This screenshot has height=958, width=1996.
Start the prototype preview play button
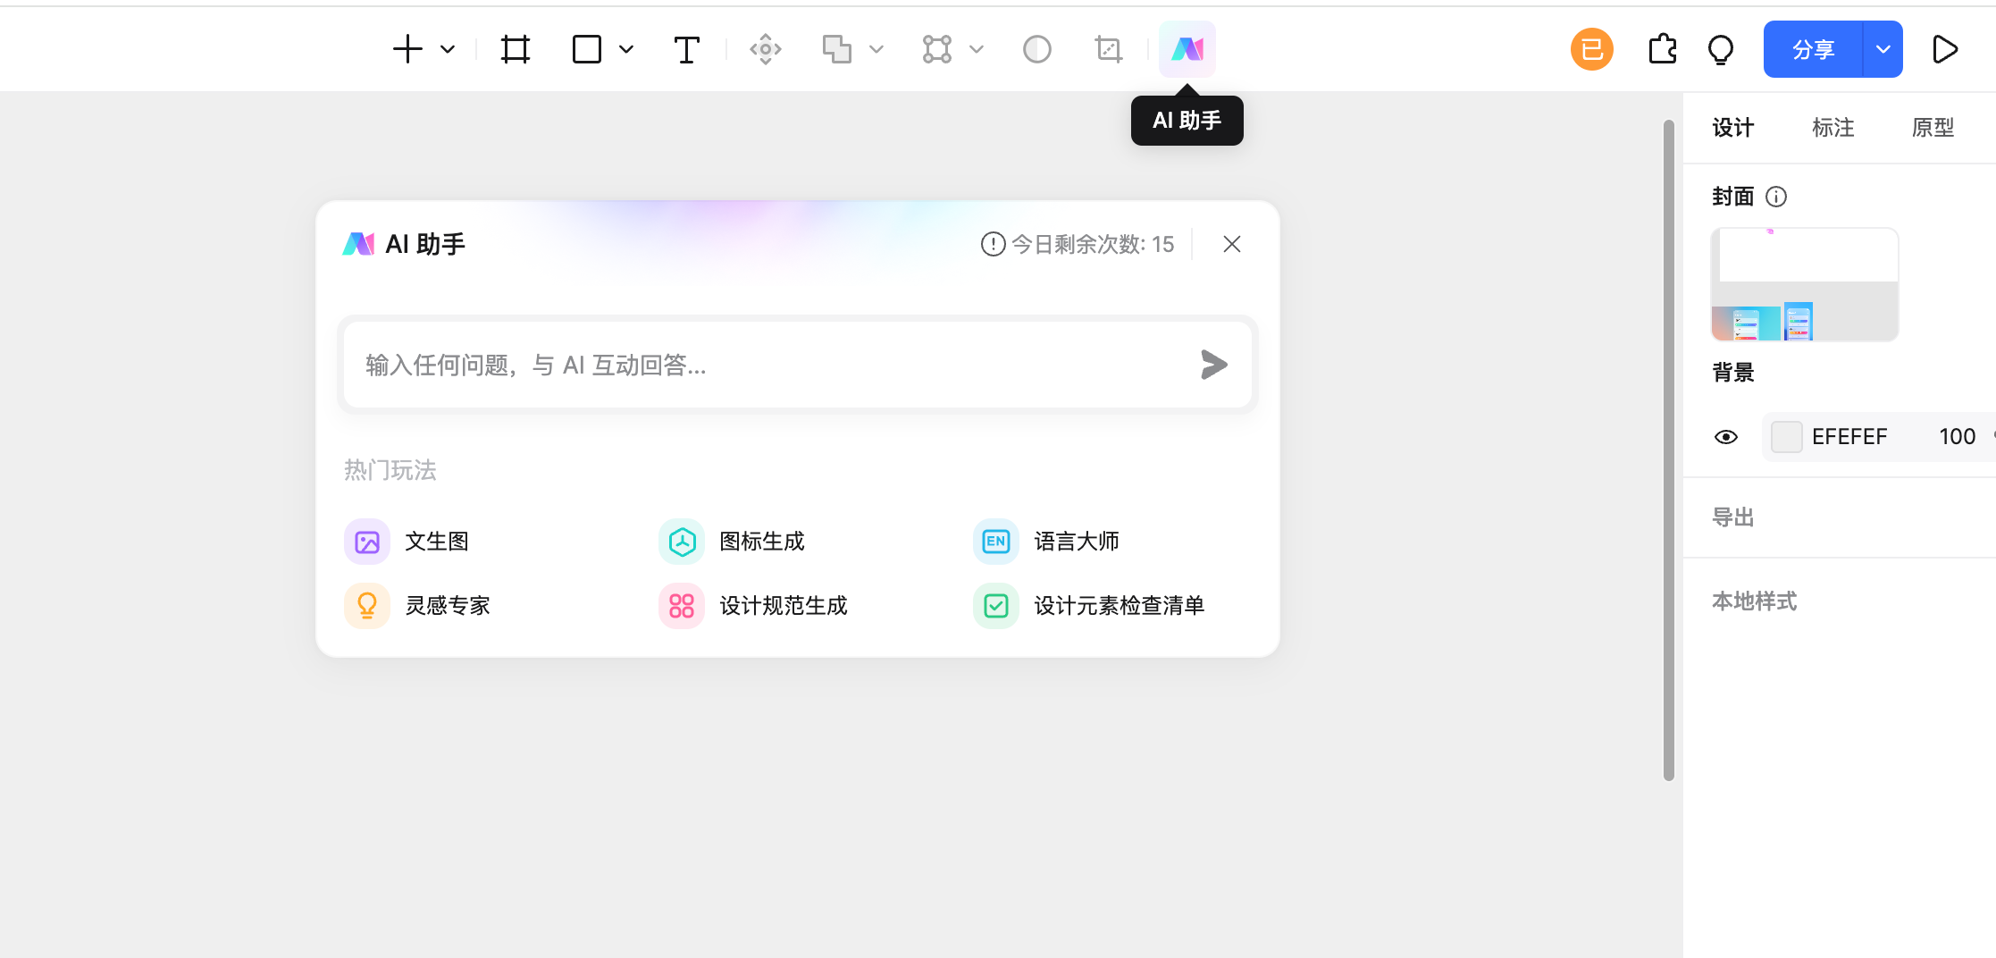tap(1945, 49)
